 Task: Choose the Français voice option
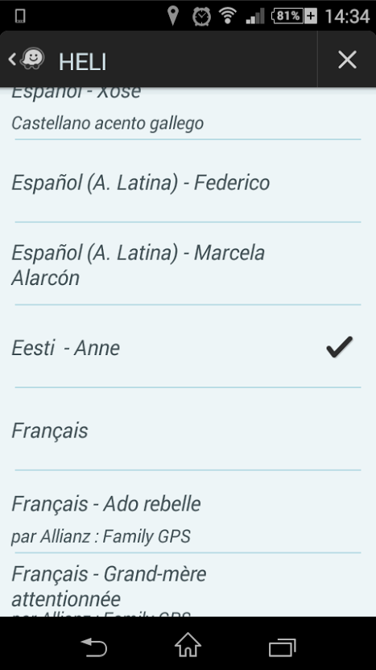click(188, 430)
